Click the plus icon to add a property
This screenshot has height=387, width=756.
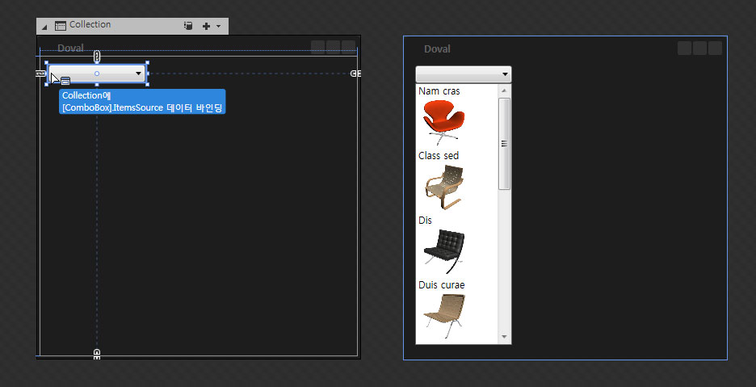tap(206, 26)
